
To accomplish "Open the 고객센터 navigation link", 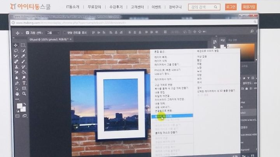I will pos(137,7).
